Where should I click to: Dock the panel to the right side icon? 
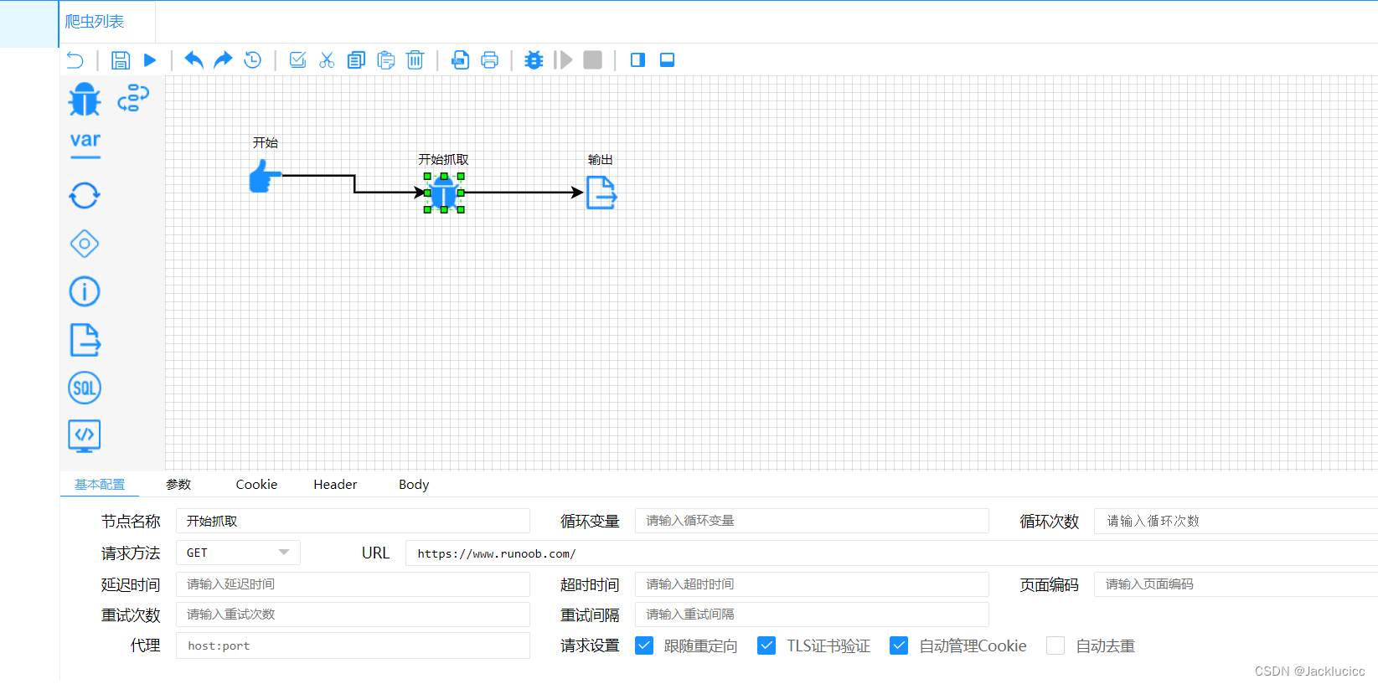pos(637,60)
